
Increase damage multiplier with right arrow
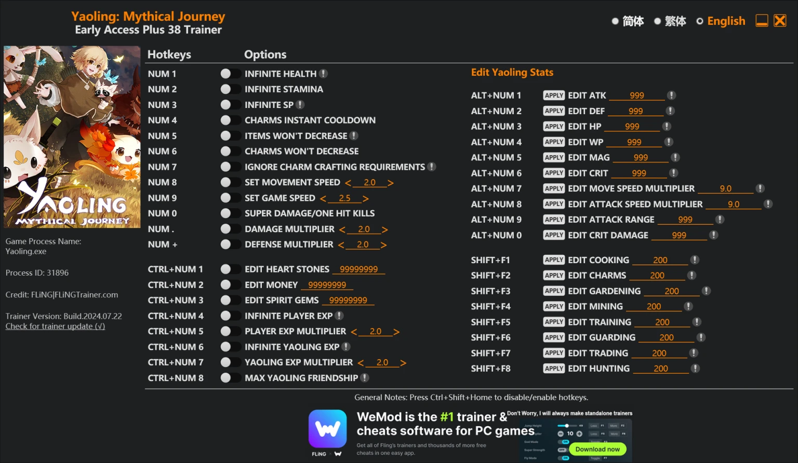click(x=384, y=229)
